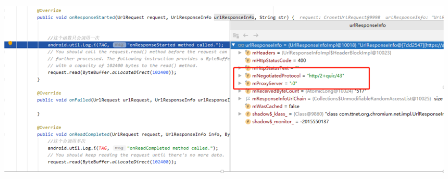
Task: Click the field icon next to mProxyServer
Action: [248, 84]
